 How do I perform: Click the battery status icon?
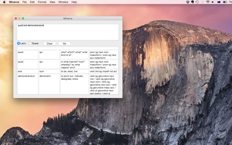coord(225,2)
